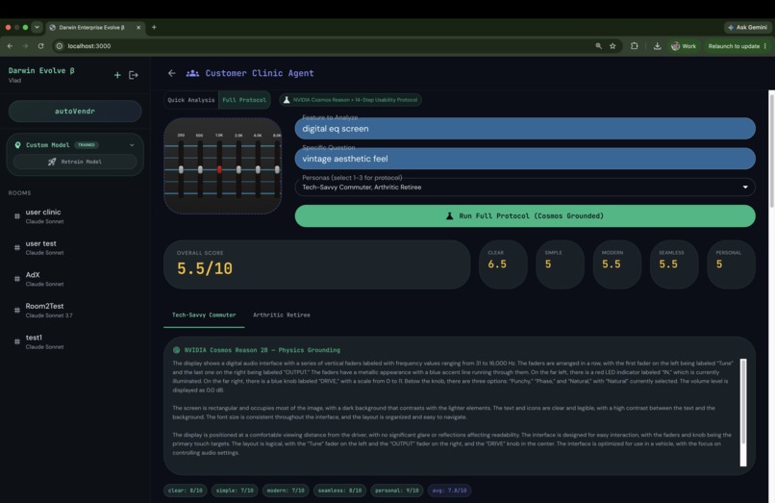Image resolution: width=775 pixels, height=503 pixels.
Task: Click the modern: 7/10 score chip
Action: pos(286,490)
